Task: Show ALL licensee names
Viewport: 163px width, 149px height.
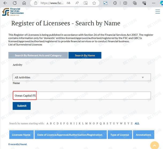Action: [x=137, y=124]
